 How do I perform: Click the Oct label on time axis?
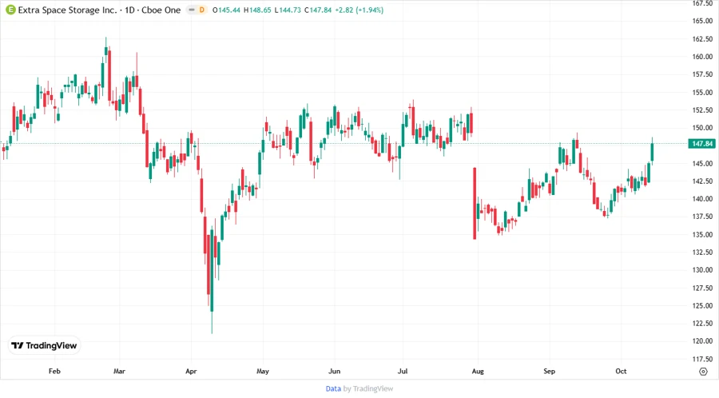pyautogui.click(x=621, y=371)
